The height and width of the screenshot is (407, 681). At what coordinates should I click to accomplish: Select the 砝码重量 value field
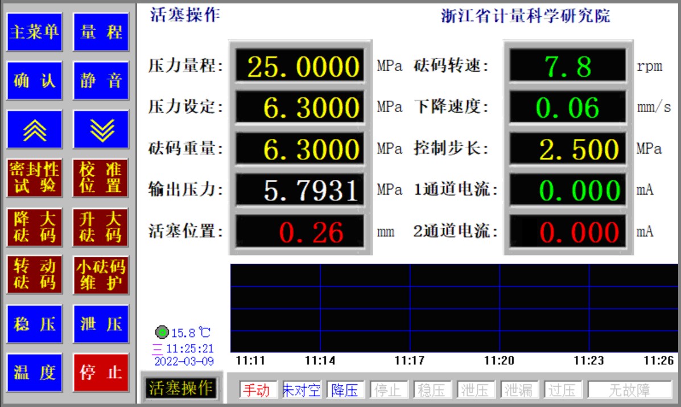point(300,149)
